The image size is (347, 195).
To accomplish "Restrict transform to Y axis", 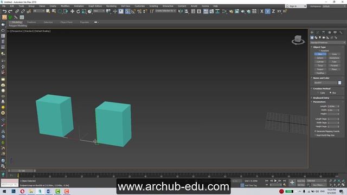I will click(x=267, y=11).
